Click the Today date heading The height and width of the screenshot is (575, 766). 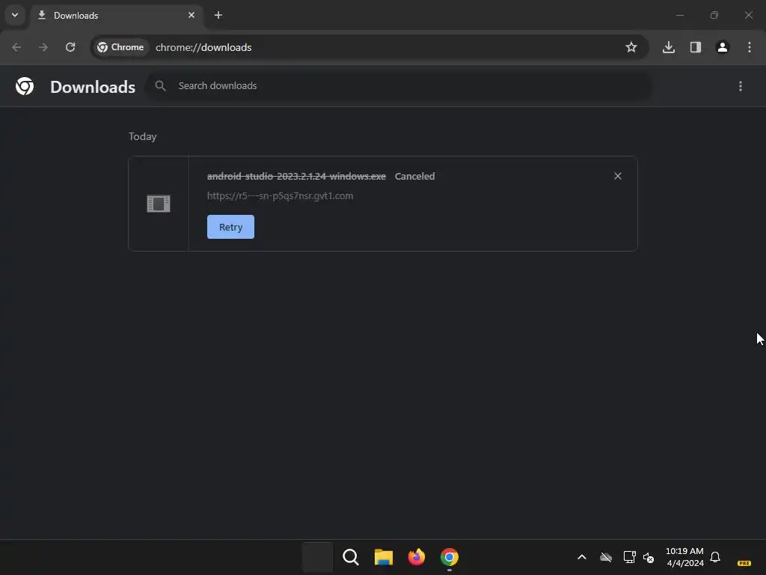143,136
